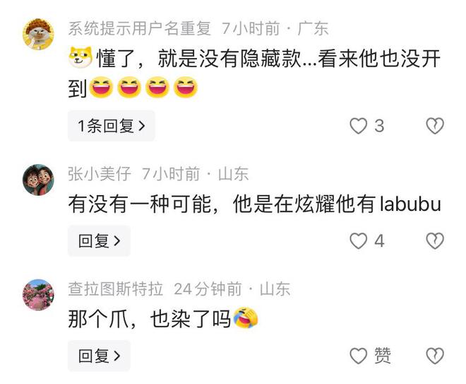Open 张小美仔's profile avatar
Image resolution: width=466 pixels, height=384 pixels.
coord(38,180)
